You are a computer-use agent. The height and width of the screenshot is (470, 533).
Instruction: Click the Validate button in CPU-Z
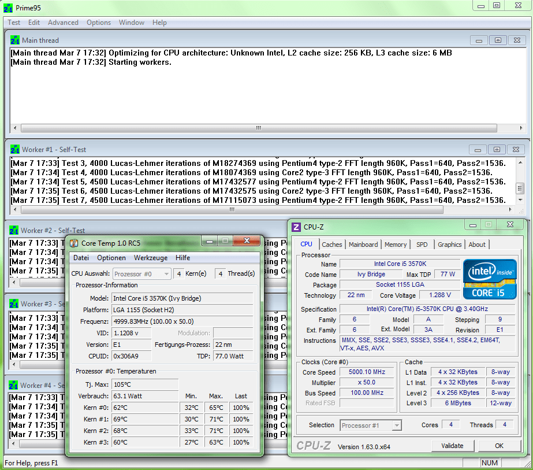click(452, 446)
